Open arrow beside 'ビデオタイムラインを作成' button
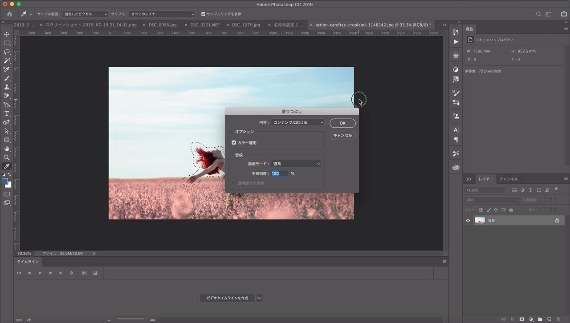Viewport: 570px width, 323px height. [x=259, y=298]
